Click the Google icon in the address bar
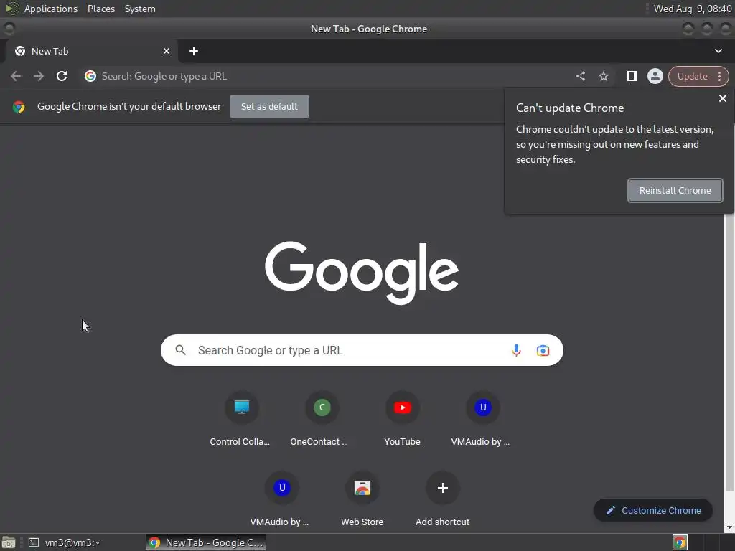The height and width of the screenshot is (551, 735). 90,76
